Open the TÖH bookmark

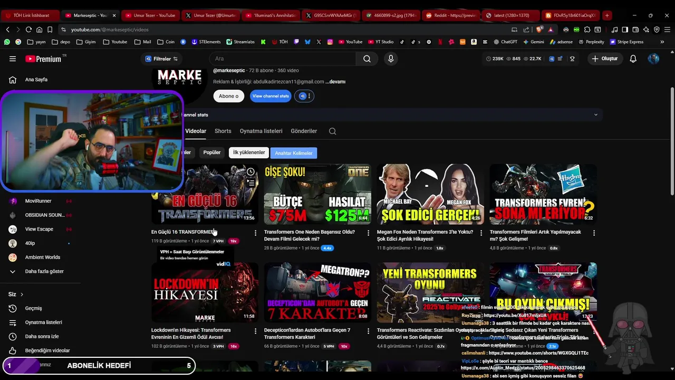[x=279, y=42]
